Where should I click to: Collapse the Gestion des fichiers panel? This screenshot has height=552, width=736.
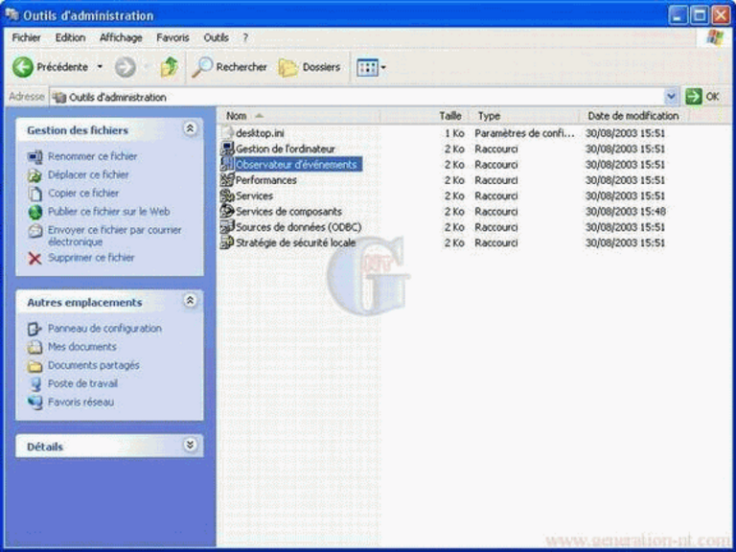[x=190, y=128]
